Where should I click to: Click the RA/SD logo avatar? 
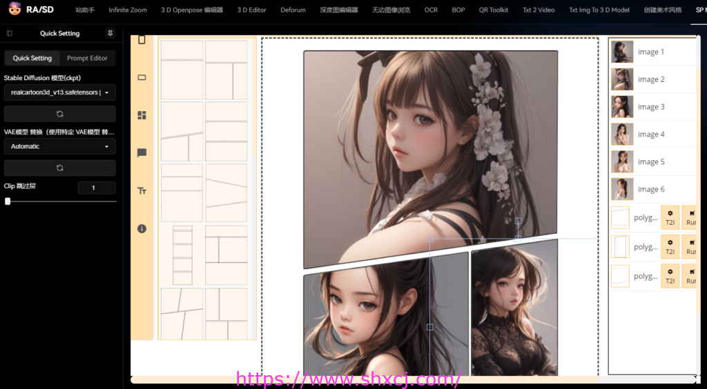(15, 9)
